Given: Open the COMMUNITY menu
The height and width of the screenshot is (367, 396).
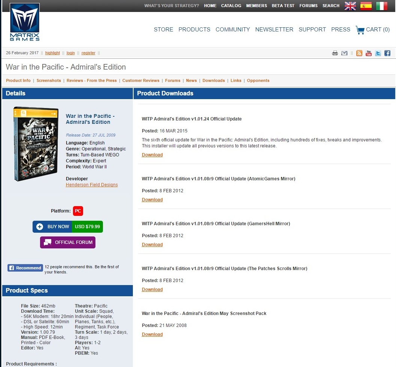Looking at the screenshot, I should point(232,30).
